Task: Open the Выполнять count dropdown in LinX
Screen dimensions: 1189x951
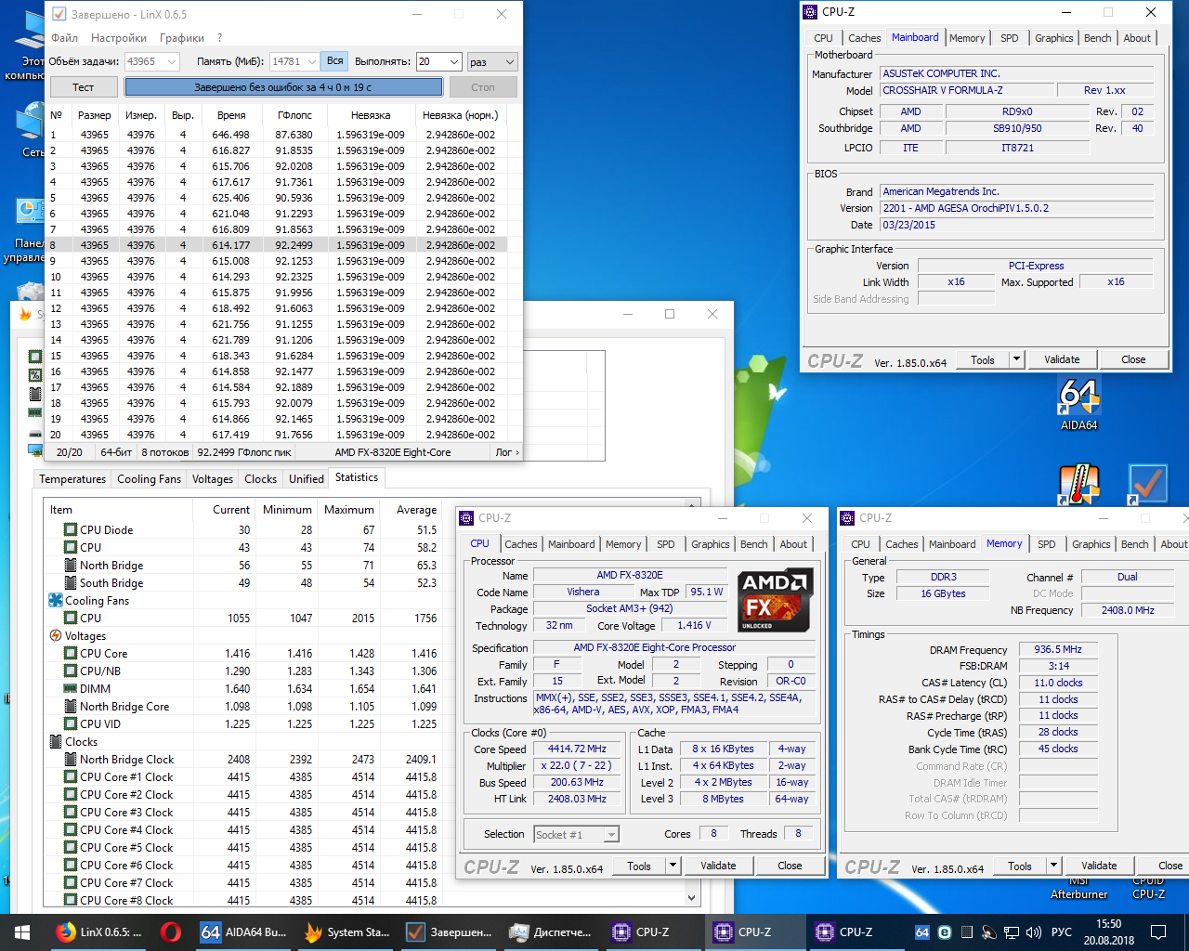Action: click(454, 61)
